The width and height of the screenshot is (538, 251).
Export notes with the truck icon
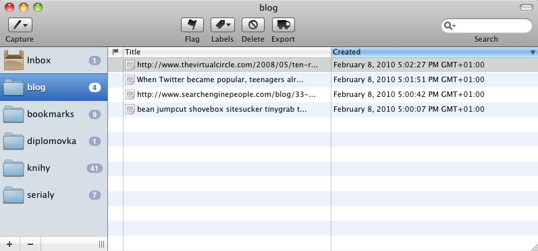click(x=284, y=25)
